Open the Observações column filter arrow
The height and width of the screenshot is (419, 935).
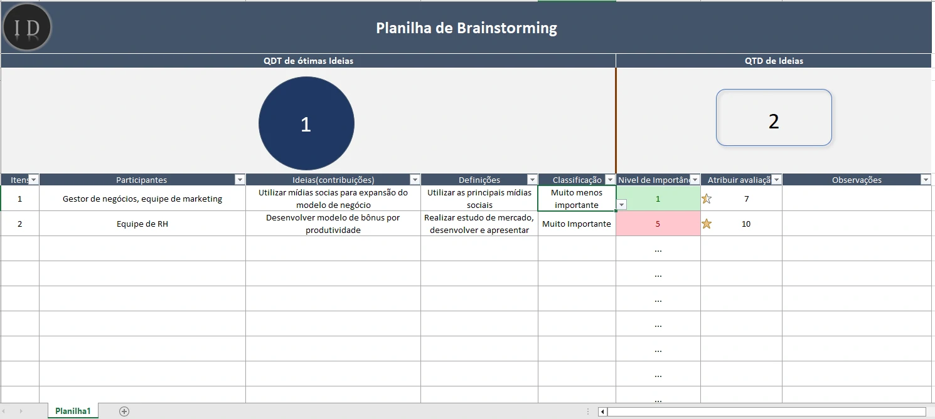926,179
